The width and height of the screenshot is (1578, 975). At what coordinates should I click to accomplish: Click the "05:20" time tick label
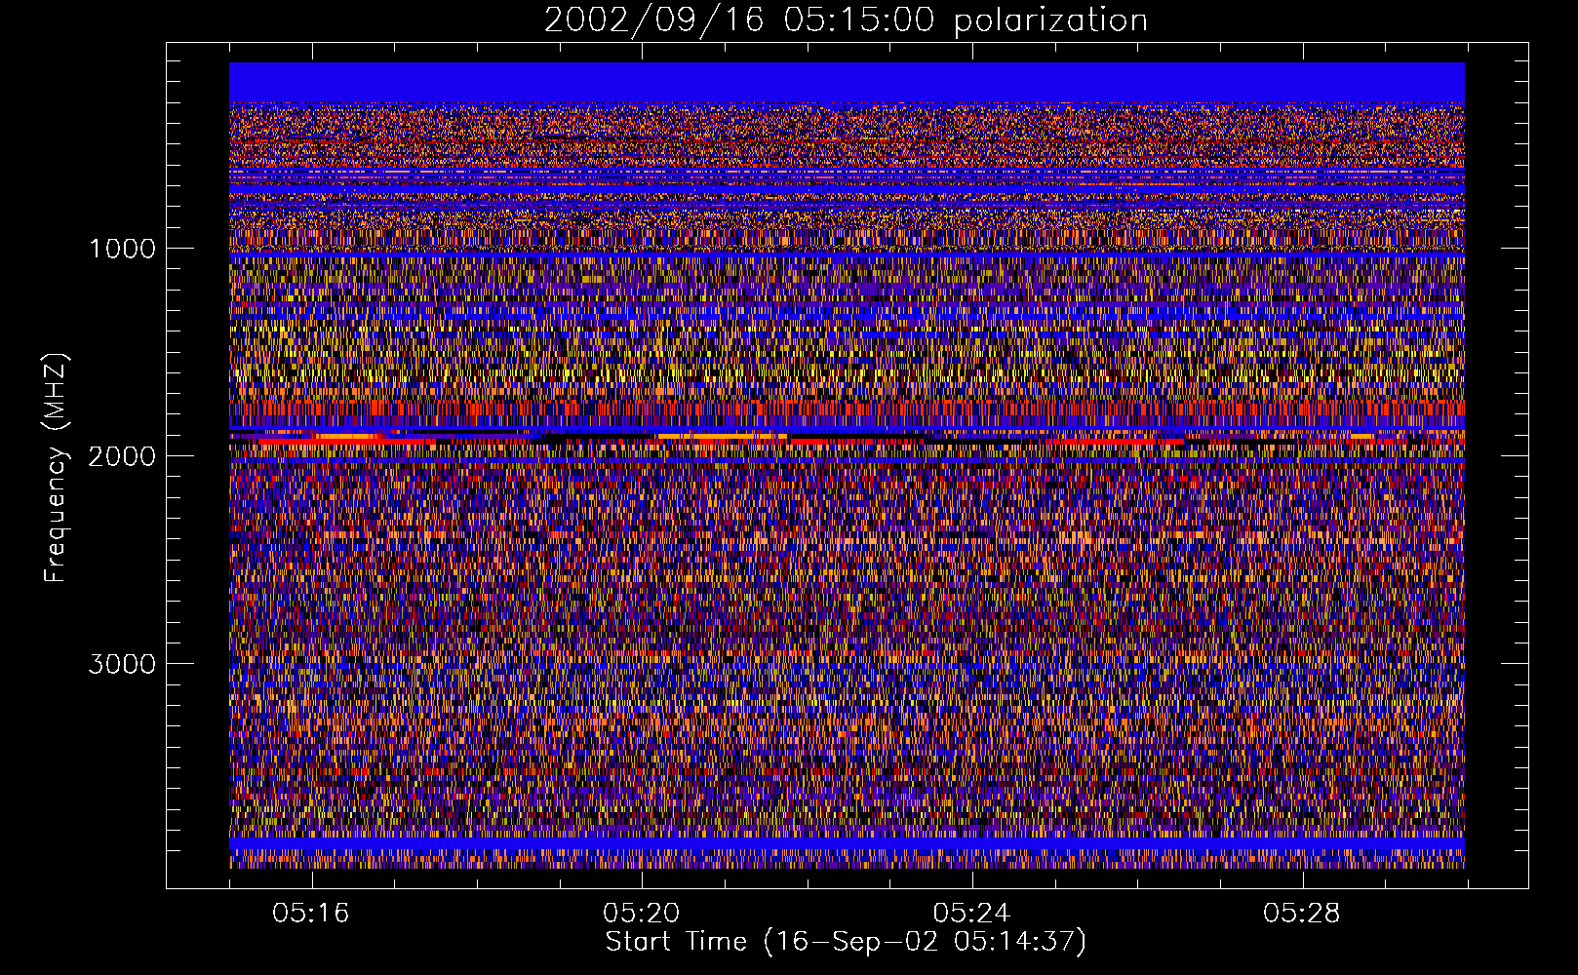coord(641,914)
